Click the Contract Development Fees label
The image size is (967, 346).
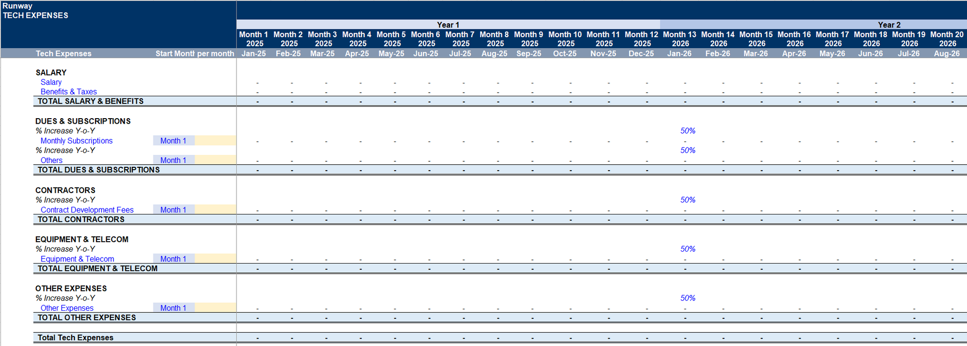[87, 210]
